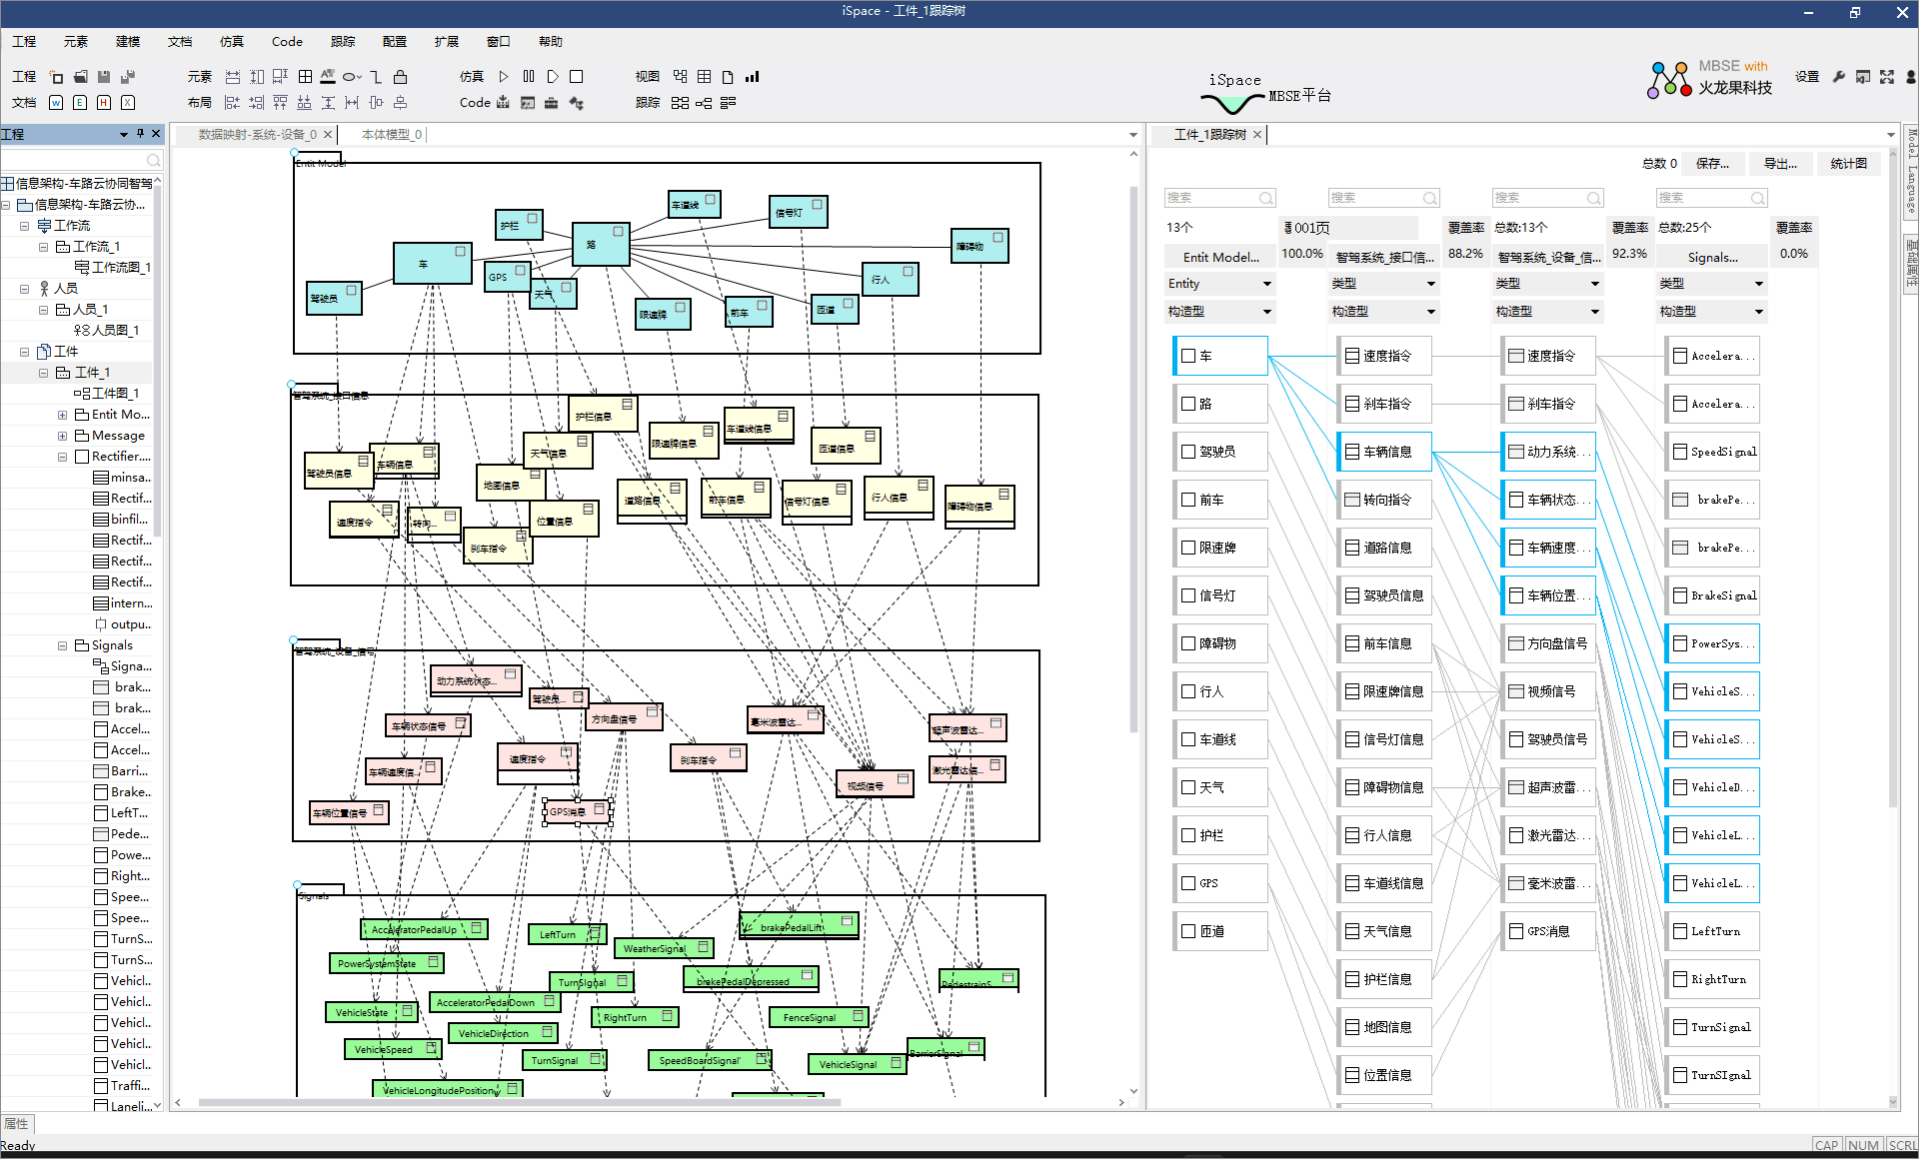Screen dimensions: 1919x1159
Task: Click the align left icon in 布局 toolbar
Action: click(233, 103)
